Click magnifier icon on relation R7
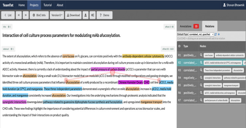This screenshot has width=246, height=128. 201,100
